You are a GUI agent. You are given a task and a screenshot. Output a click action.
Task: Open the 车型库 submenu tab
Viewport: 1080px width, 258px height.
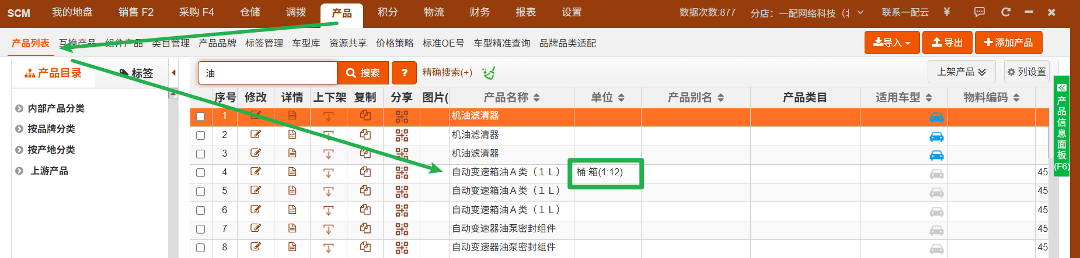(x=306, y=43)
